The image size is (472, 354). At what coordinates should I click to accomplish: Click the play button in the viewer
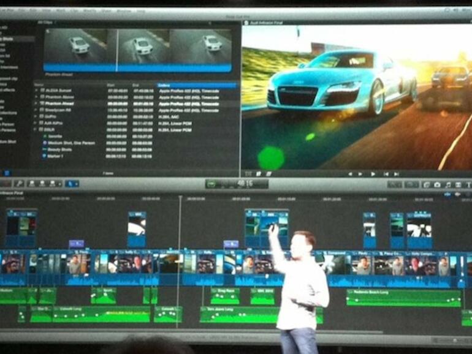click(x=373, y=174)
